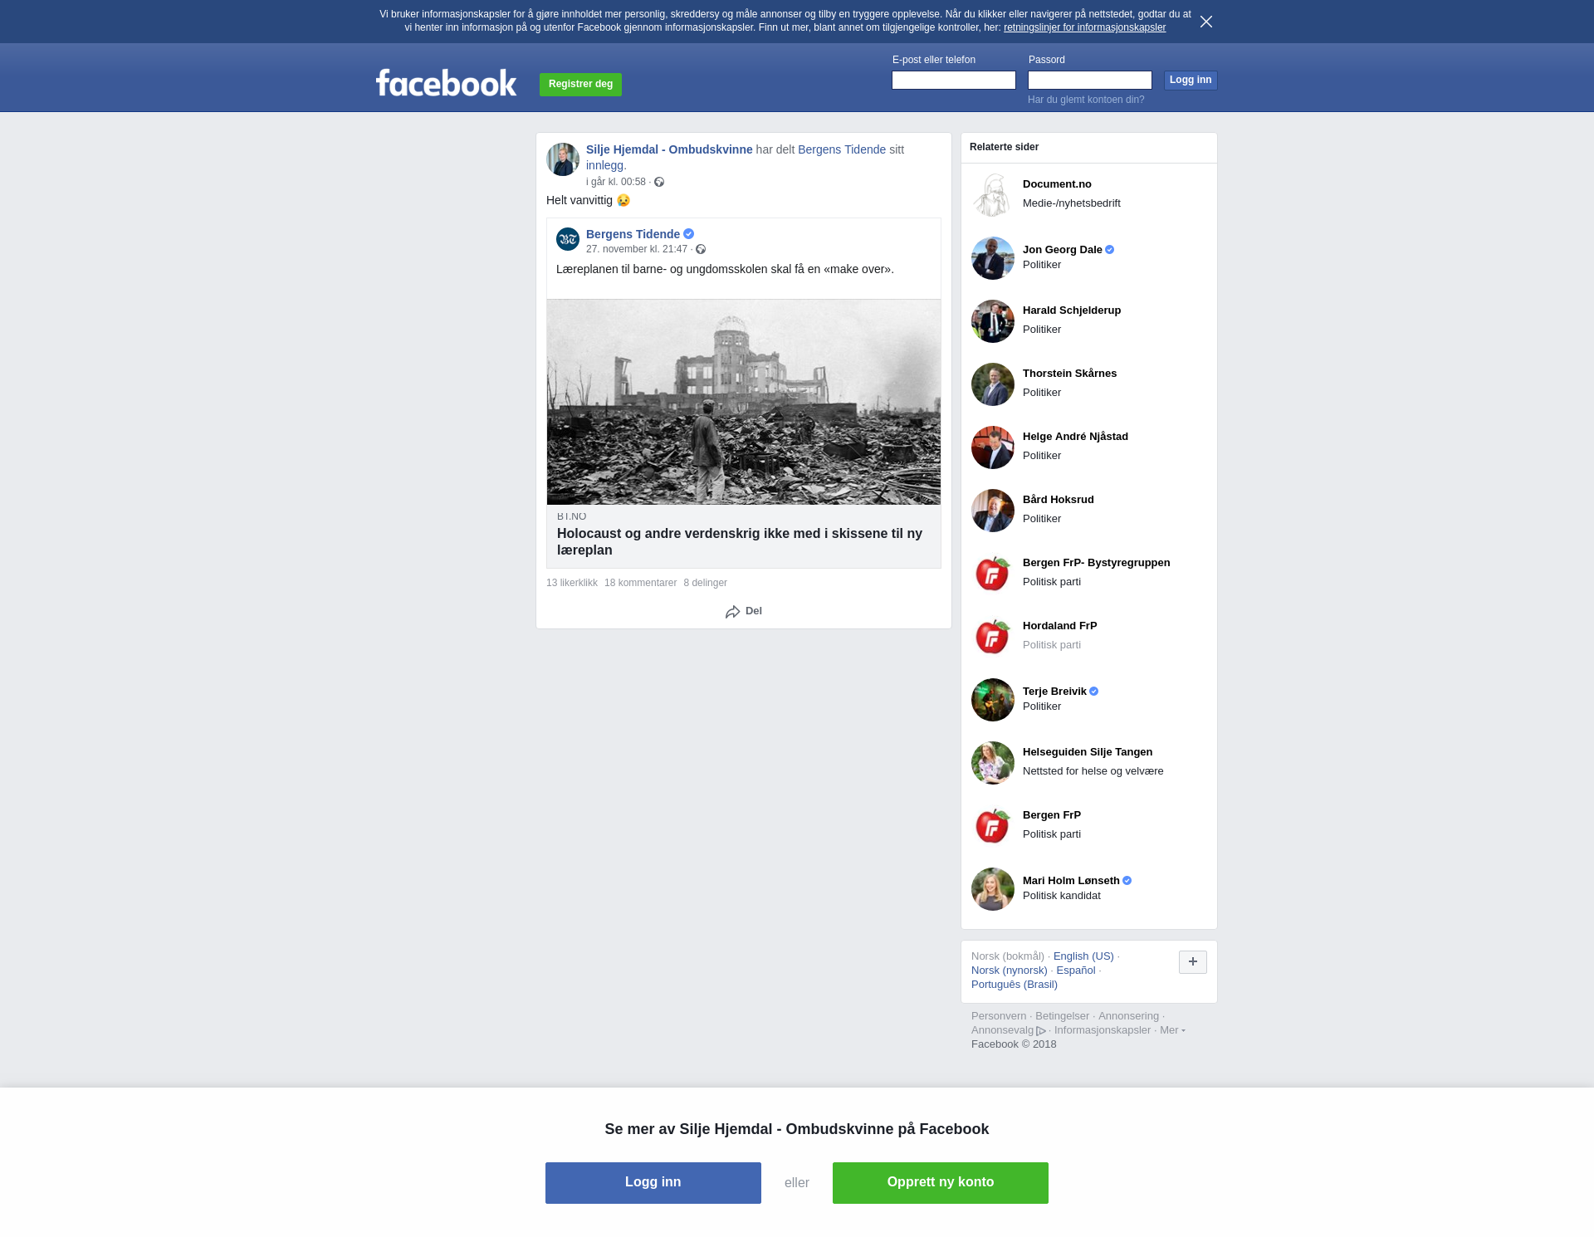Click Jon Georg Dale's verified badge
Viewport: 1594px width, 1237px height.
(1109, 250)
